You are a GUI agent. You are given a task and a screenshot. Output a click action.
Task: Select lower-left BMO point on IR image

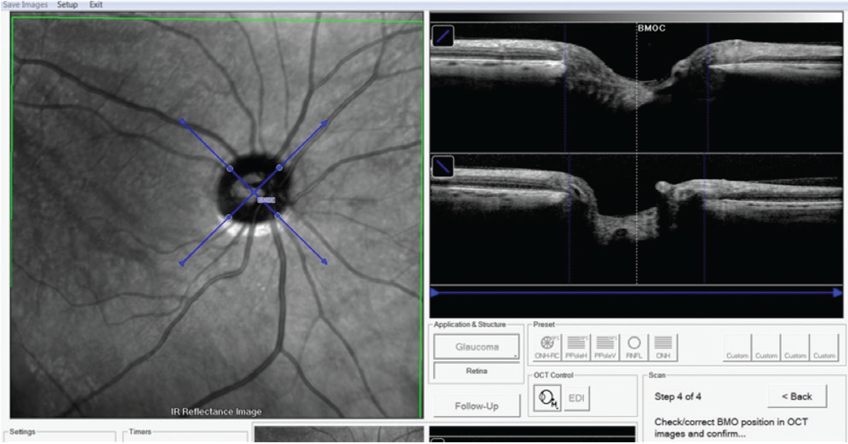tap(229, 217)
